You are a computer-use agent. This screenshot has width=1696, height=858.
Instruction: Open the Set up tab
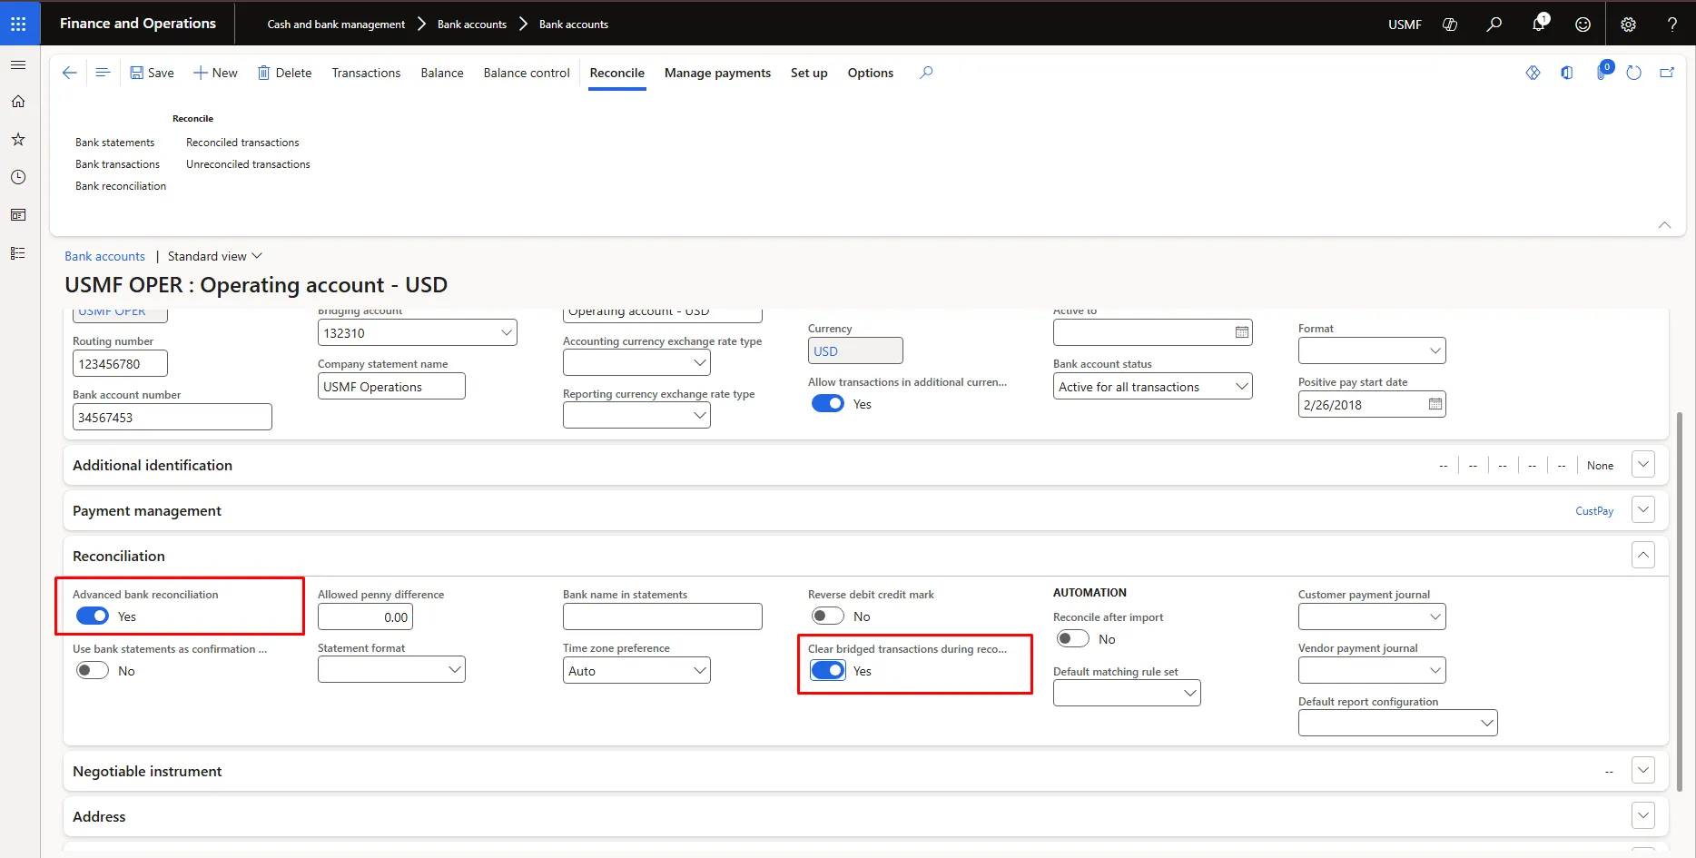click(809, 73)
